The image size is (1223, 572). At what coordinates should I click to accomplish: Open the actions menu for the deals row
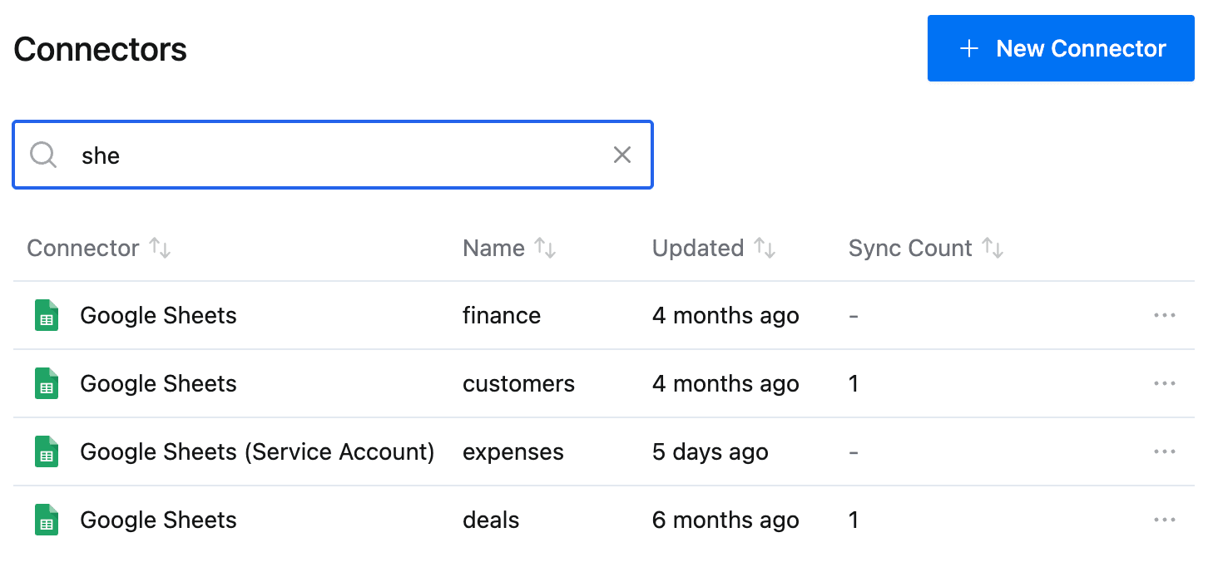1165,520
